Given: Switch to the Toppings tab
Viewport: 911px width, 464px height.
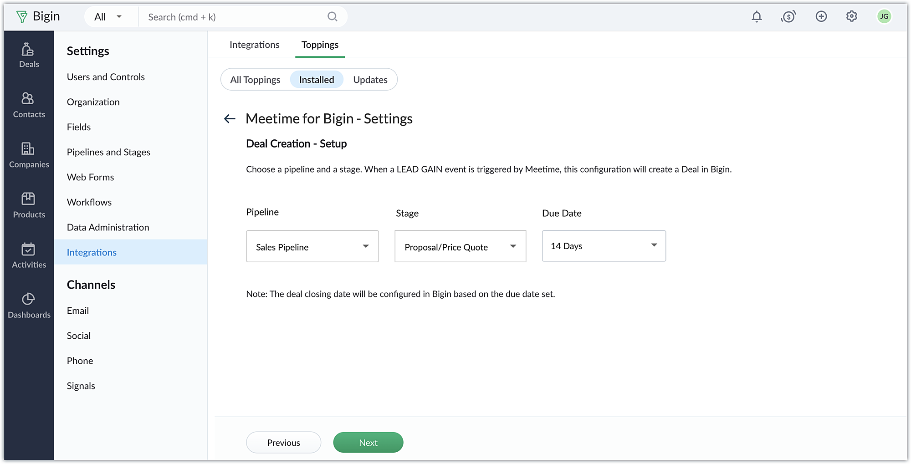Looking at the screenshot, I should click(x=320, y=45).
